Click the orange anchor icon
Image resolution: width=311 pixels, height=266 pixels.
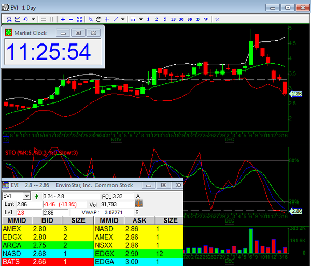pos(138,204)
